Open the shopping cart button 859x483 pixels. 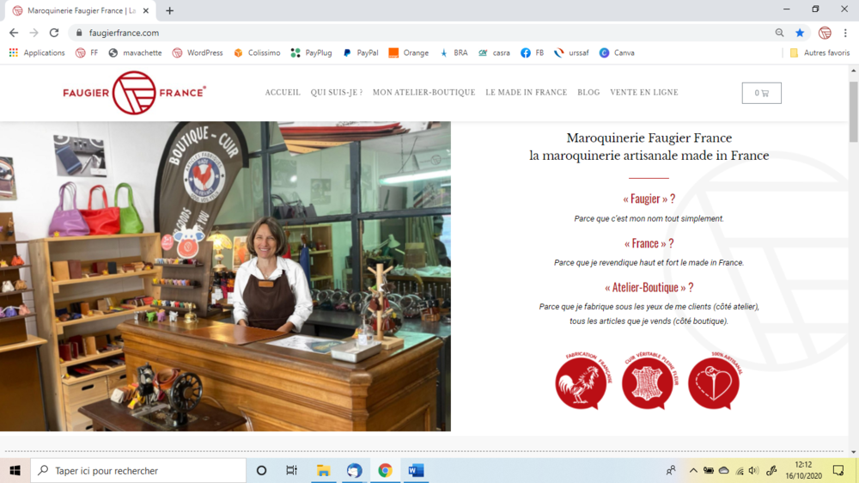(761, 93)
